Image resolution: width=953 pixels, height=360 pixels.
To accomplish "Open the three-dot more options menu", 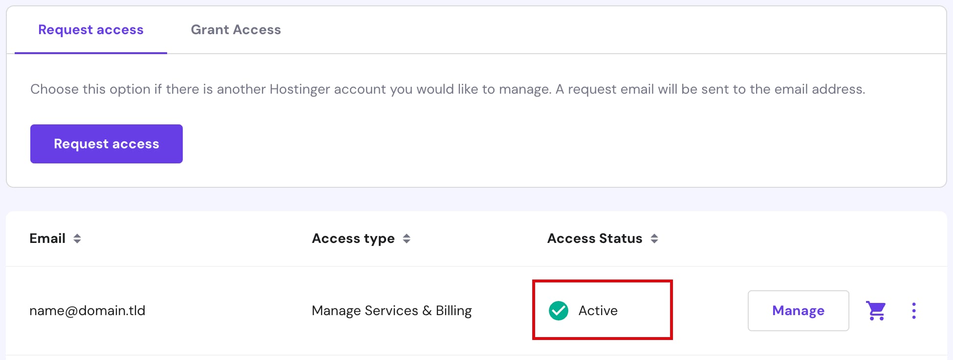I will (x=913, y=311).
